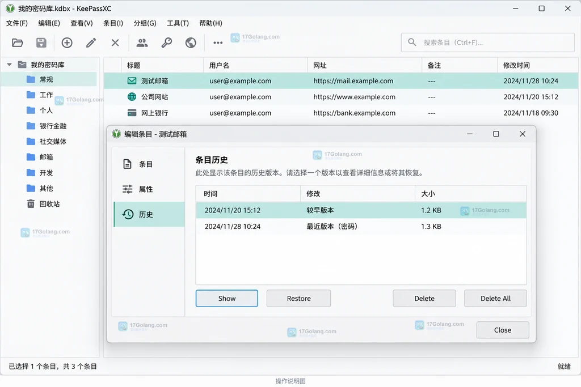The width and height of the screenshot is (581, 387).
Task: Select history row 最近版本（密码）
Action: point(361,227)
